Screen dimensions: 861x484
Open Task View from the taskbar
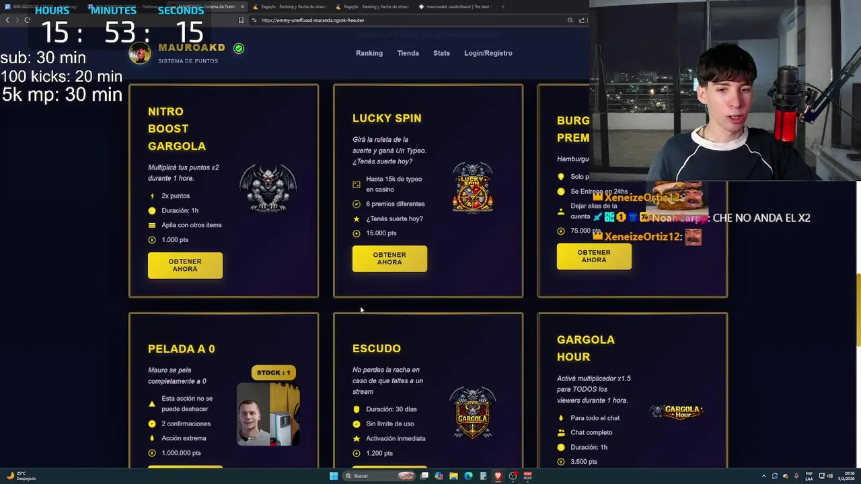(x=424, y=476)
